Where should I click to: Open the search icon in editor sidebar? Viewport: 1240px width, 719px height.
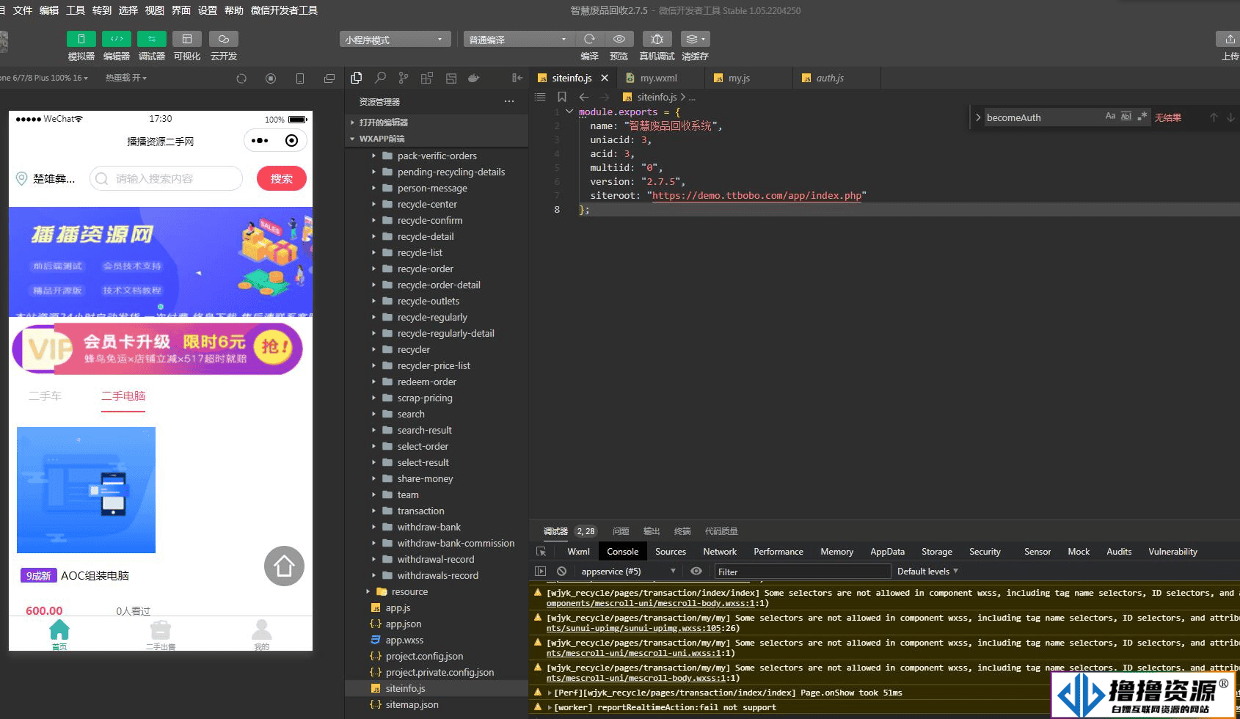[x=380, y=78]
